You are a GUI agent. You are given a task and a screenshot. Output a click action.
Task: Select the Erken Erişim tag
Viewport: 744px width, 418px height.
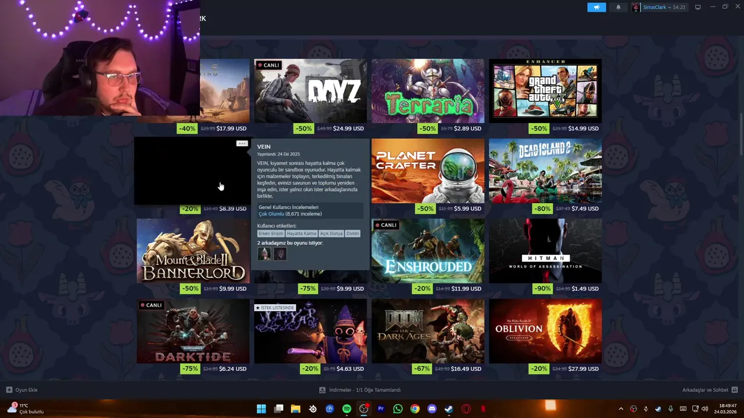click(271, 233)
